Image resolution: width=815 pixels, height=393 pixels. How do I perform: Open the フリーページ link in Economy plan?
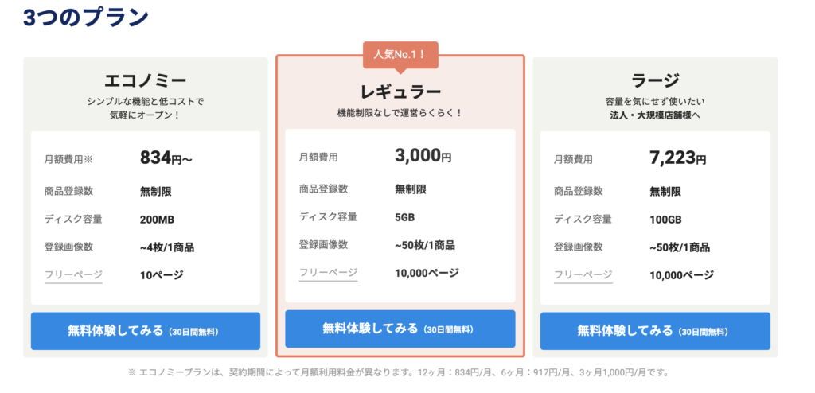coord(73,275)
